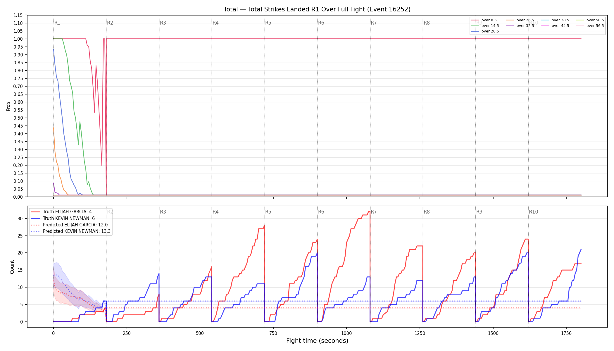This screenshot has width=614, height=351.
Task: Click the 10 tick on the Count axis
Action: [x=20, y=287]
